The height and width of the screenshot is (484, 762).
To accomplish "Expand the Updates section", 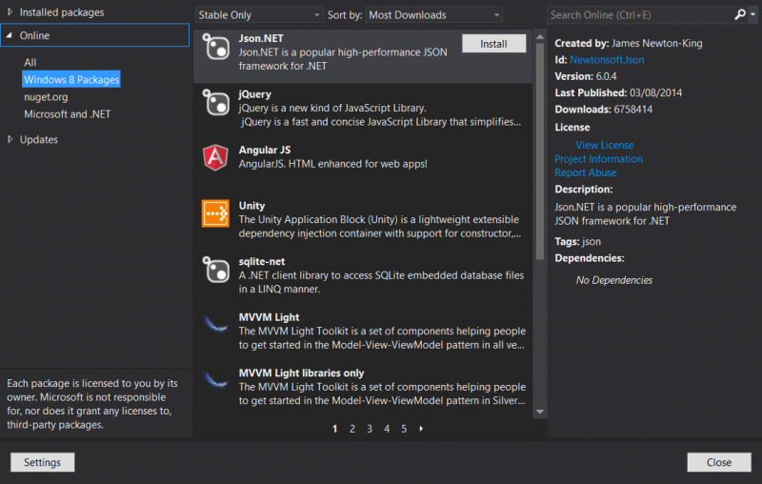I will point(11,140).
